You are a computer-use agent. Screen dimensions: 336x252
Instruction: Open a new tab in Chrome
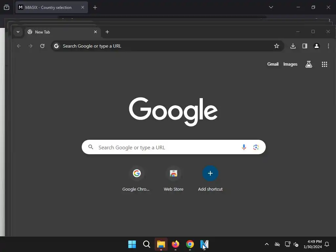(x=107, y=32)
